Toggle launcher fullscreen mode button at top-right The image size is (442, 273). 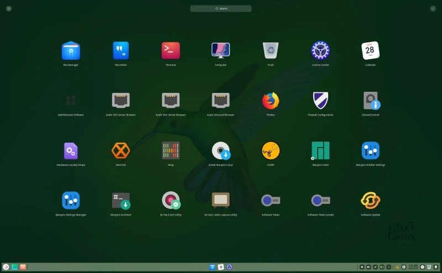coord(433,8)
